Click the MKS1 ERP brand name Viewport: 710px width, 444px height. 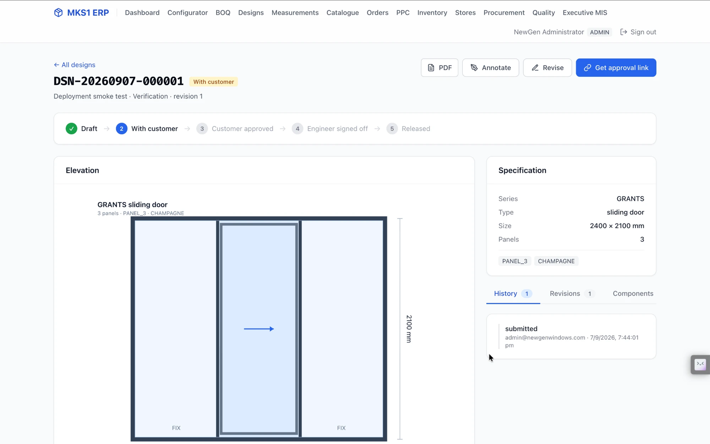[x=88, y=13]
